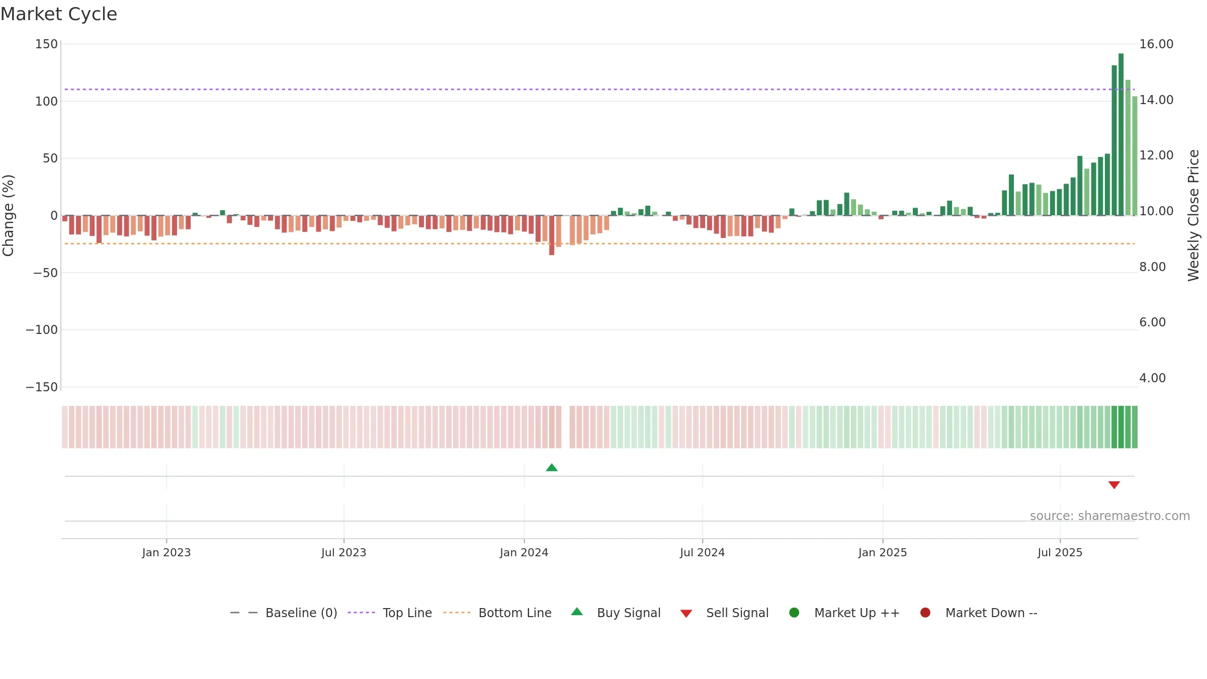Screen dimensions: 1207x679
Task: Click the tallest green bar, the one rising above 140
Action: coord(1121,134)
